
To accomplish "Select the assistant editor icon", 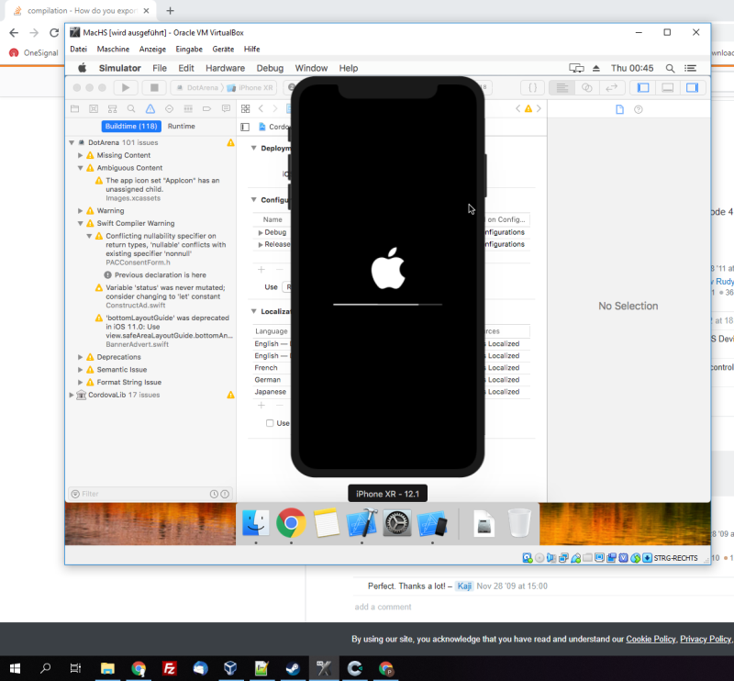I will click(587, 87).
